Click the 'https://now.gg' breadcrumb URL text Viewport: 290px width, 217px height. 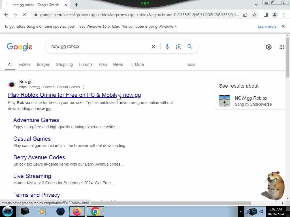pos(29,87)
